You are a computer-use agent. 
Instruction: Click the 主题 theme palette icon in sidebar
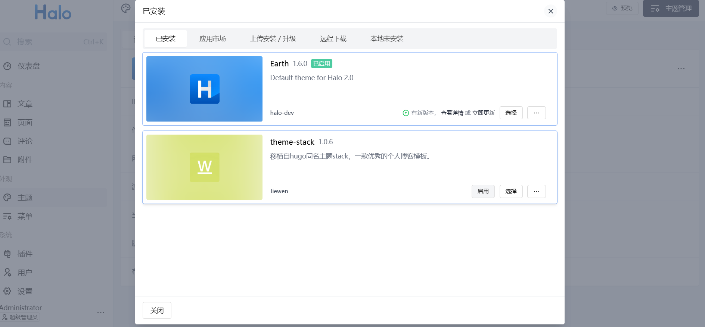(7, 198)
